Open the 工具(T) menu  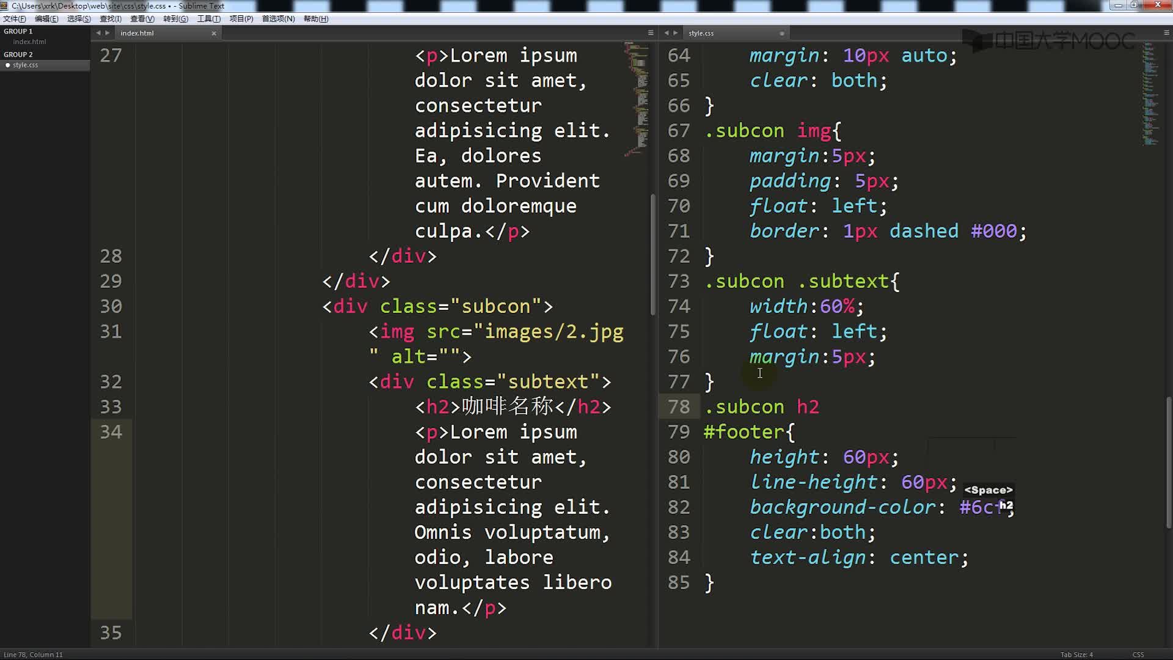(x=208, y=18)
